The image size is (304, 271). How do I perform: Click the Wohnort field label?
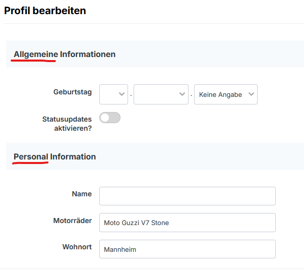pyautogui.click(x=77, y=247)
